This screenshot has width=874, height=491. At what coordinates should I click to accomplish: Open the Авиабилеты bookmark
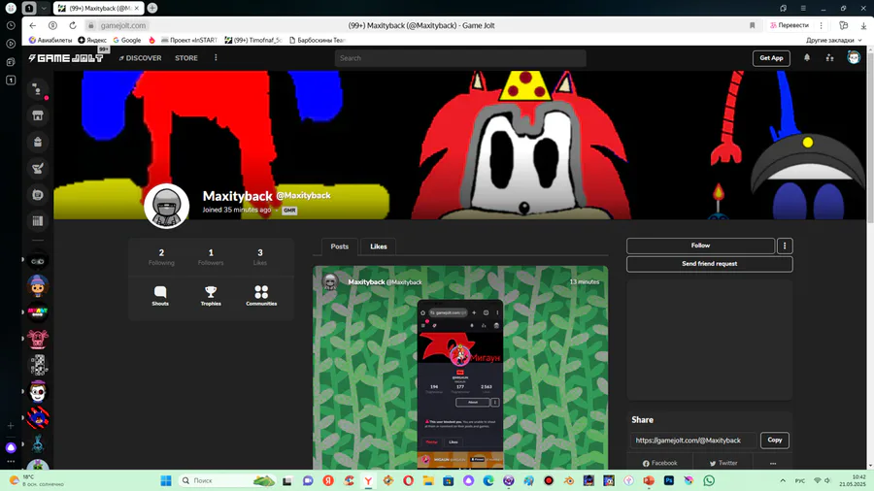point(50,40)
